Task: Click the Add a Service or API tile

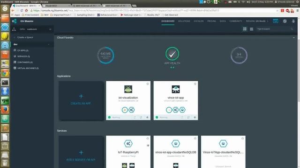Action: pos(81,152)
